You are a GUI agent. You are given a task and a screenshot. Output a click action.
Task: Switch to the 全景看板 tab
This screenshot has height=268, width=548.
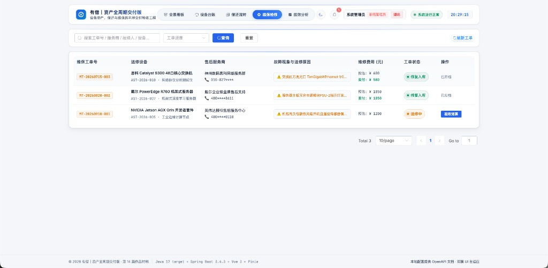pyautogui.click(x=174, y=14)
